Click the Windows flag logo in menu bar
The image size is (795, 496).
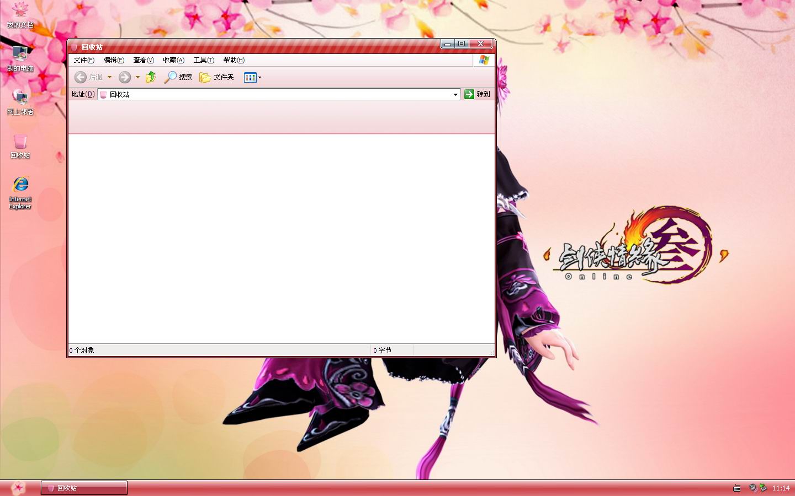(484, 60)
